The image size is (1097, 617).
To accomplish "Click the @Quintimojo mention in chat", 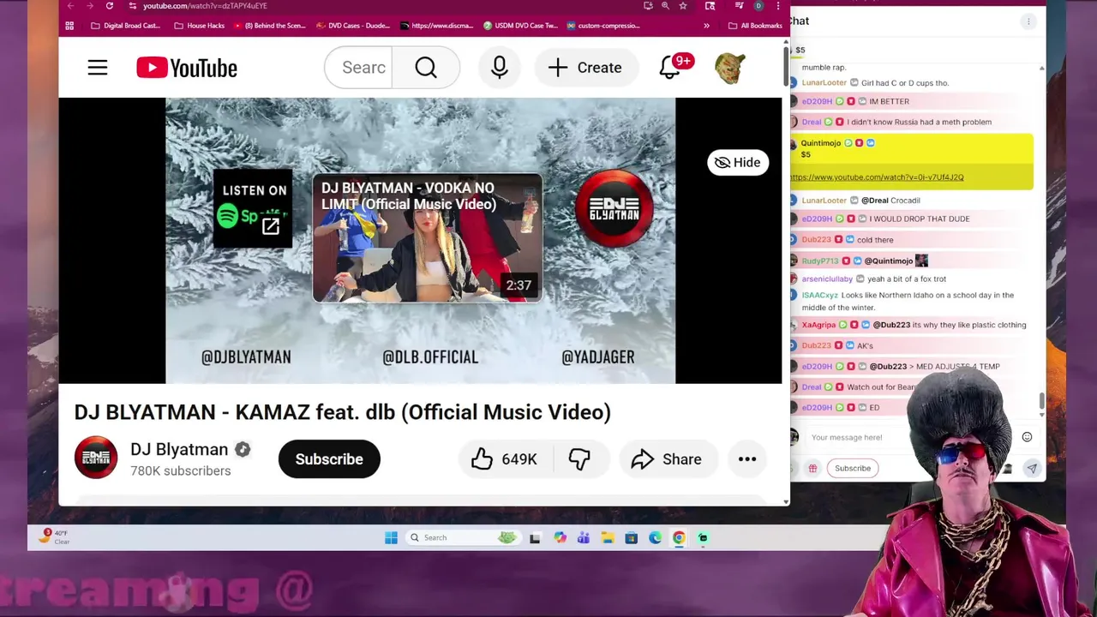I will (x=888, y=261).
